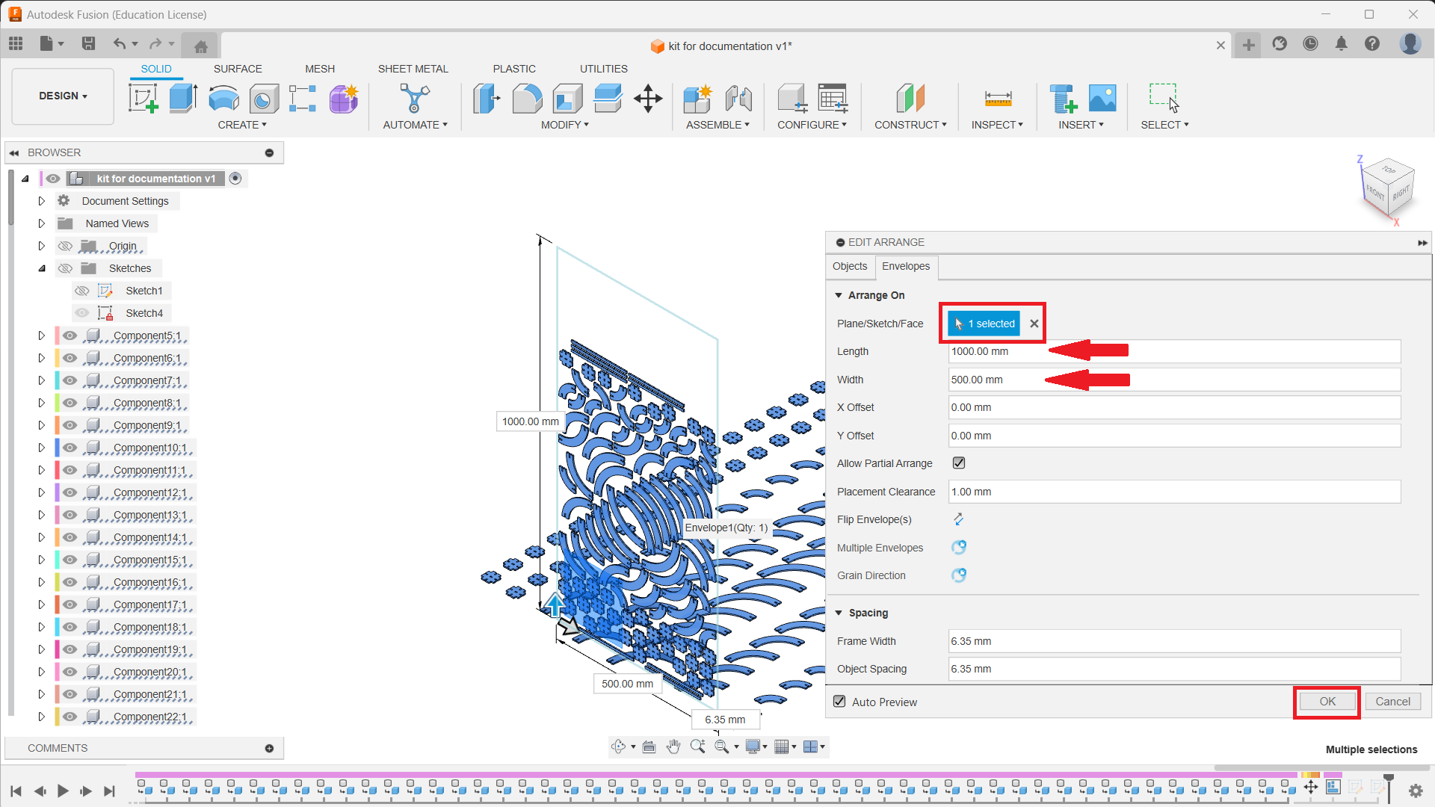Image resolution: width=1435 pixels, height=807 pixels.
Task: Expand the Component10:1 tree node
Action: 42,448
